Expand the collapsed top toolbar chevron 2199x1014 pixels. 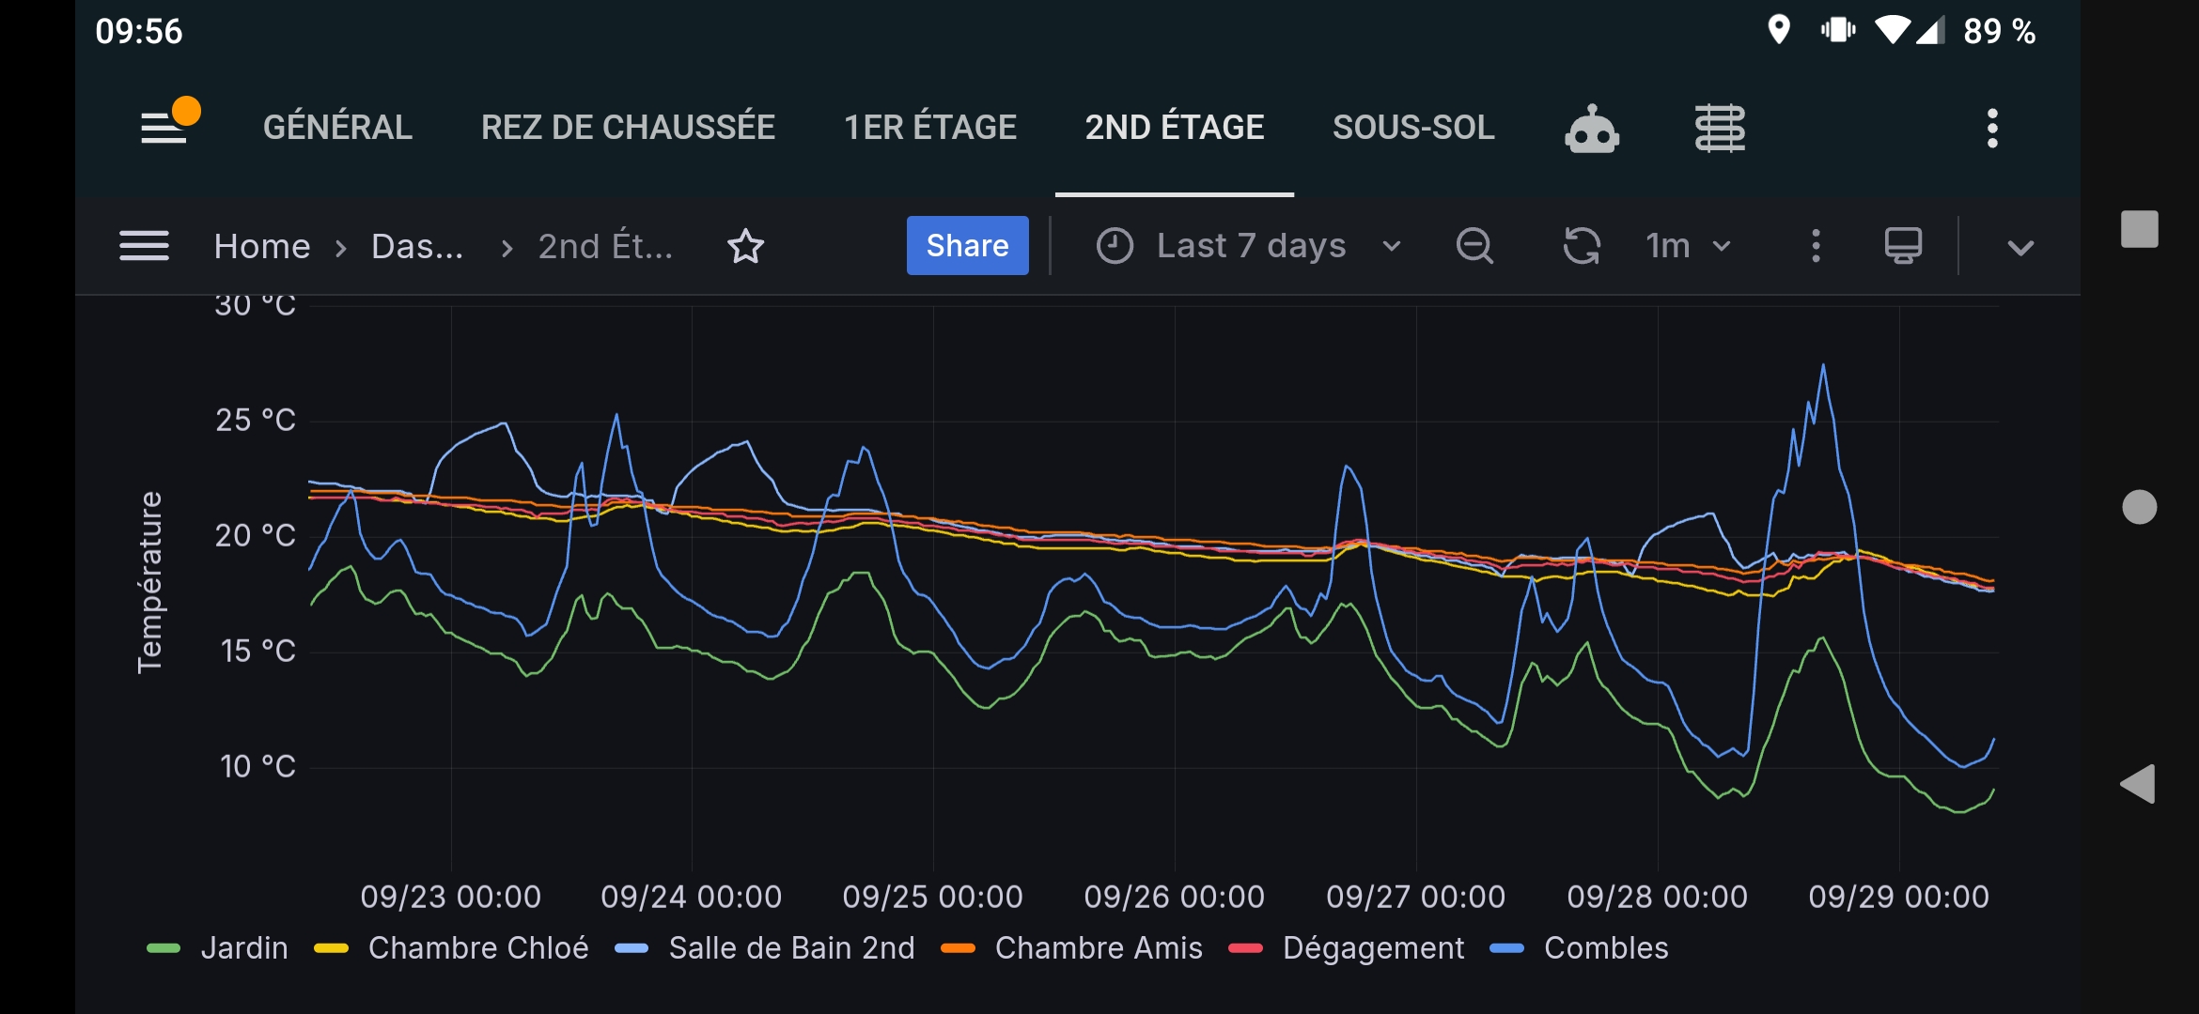(2020, 248)
